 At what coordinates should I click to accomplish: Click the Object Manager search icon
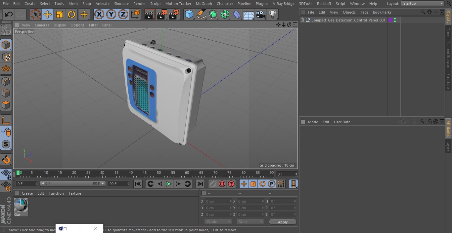(x=423, y=12)
